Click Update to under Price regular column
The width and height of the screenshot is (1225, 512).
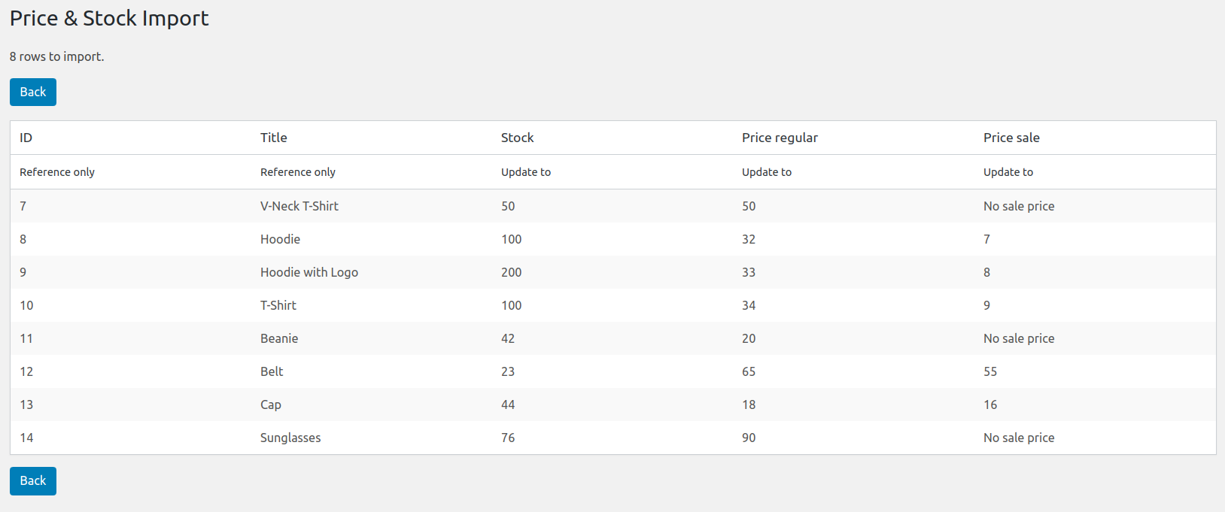[x=767, y=172]
